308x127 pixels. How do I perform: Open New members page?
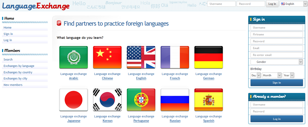13,85
